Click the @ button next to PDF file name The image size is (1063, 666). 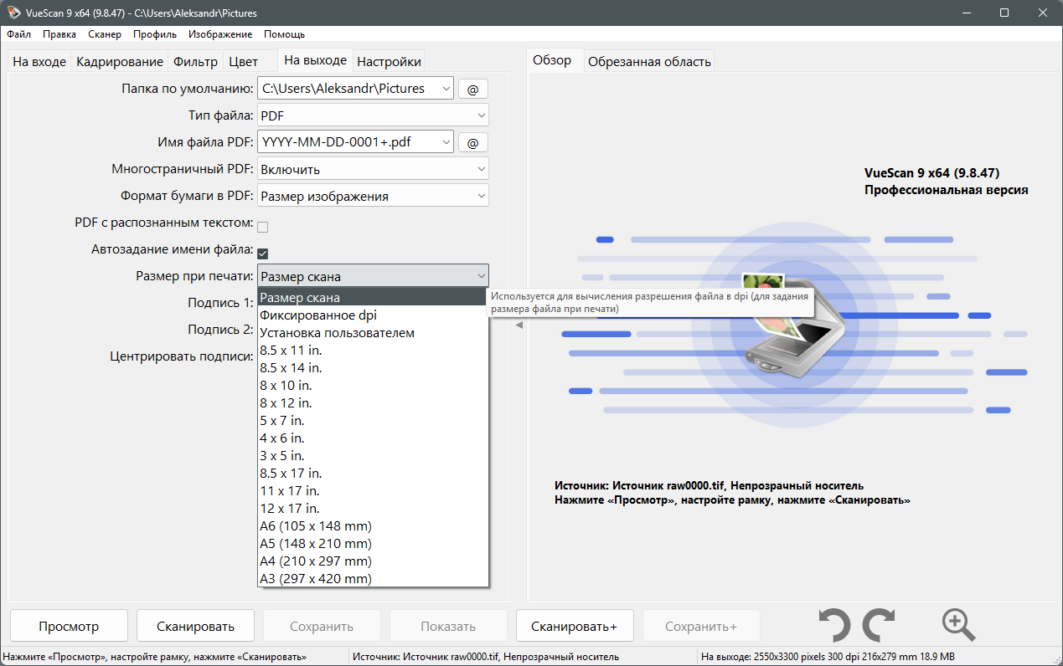pos(472,142)
